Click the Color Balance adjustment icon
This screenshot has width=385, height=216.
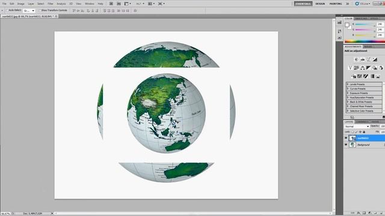(x=362, y=68)
